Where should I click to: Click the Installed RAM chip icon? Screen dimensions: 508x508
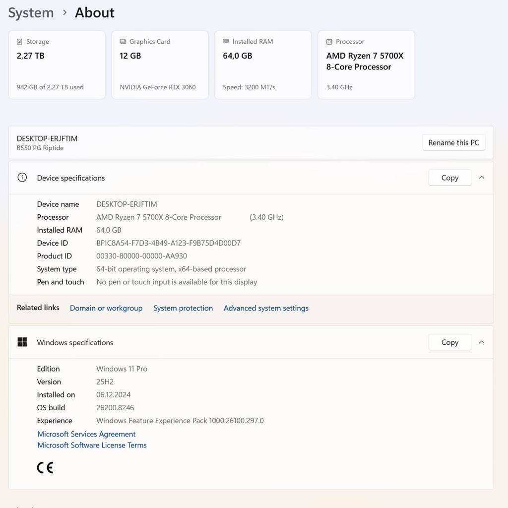[226, 41]
